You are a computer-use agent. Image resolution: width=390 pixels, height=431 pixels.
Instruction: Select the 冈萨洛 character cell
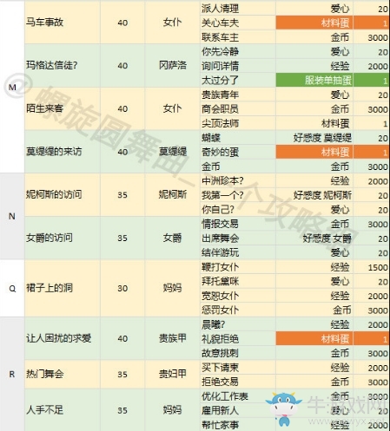pyautogui.click(x=173, y=66)
